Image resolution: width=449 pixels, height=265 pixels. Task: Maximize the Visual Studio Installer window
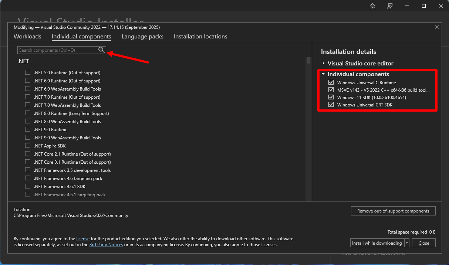click(424, 6)
